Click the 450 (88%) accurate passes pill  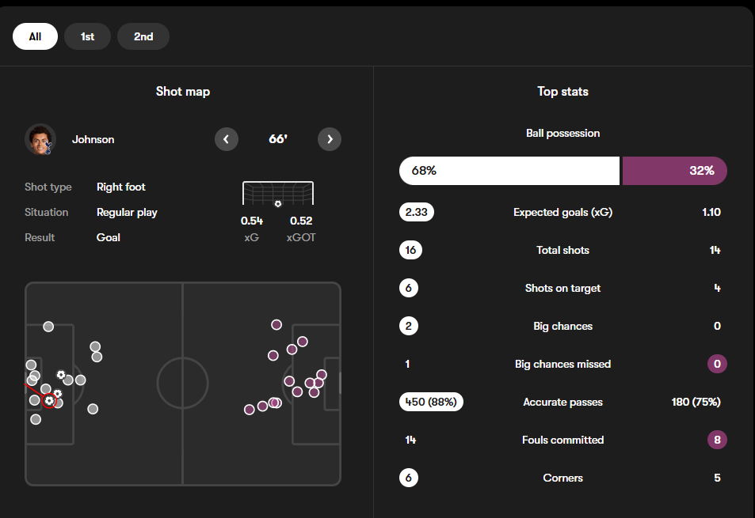[431, 402]
